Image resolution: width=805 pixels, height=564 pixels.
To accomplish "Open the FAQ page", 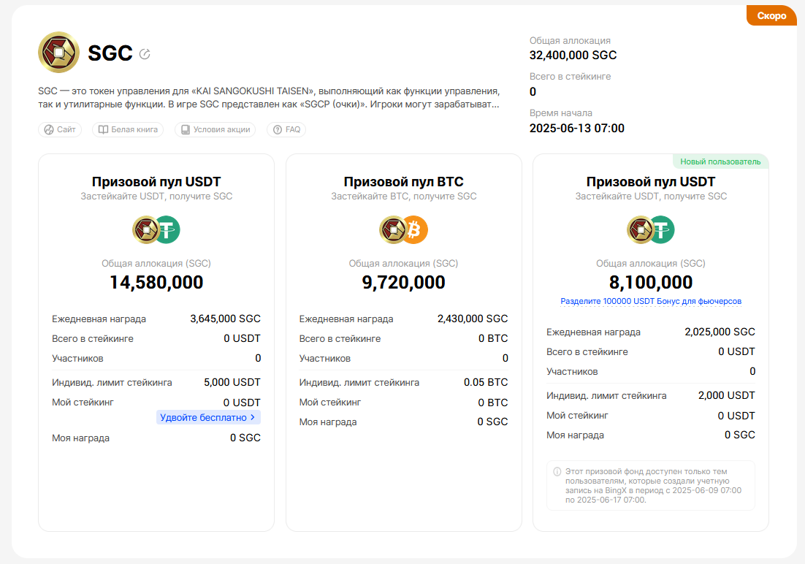I will point(286,129).
